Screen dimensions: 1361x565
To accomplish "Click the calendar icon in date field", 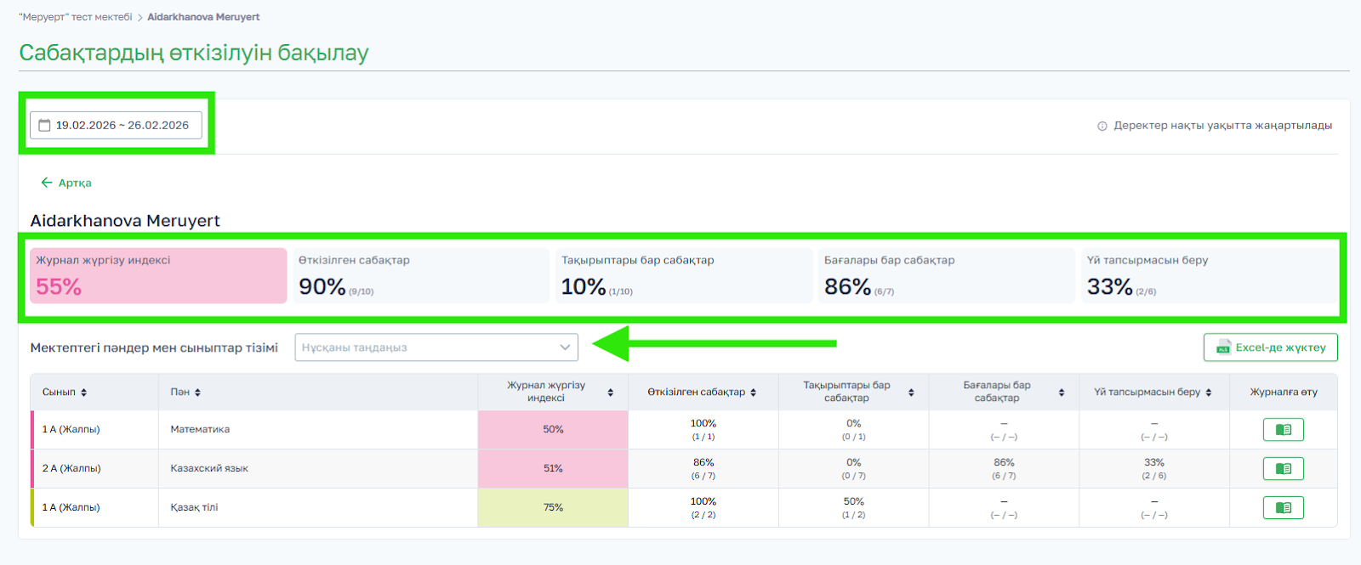I will 45,125.
